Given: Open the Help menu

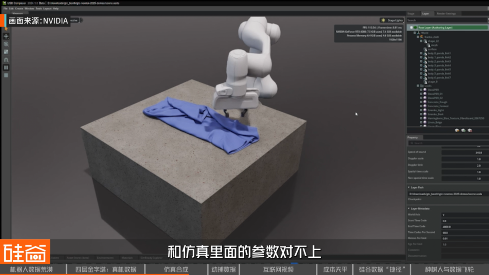Looking at the screenshot, I should click(x=56, y=8).
